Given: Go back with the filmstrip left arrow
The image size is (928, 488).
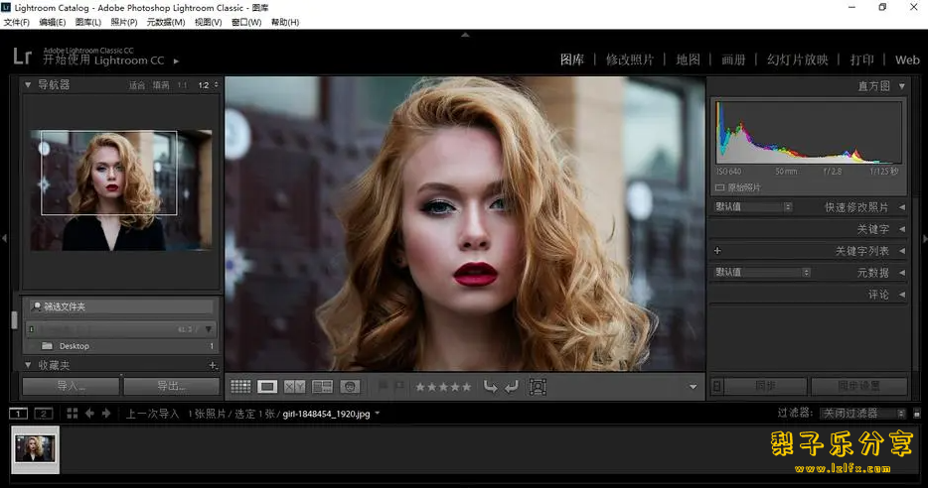Looking at the screenshot, I should pos(89,414).
